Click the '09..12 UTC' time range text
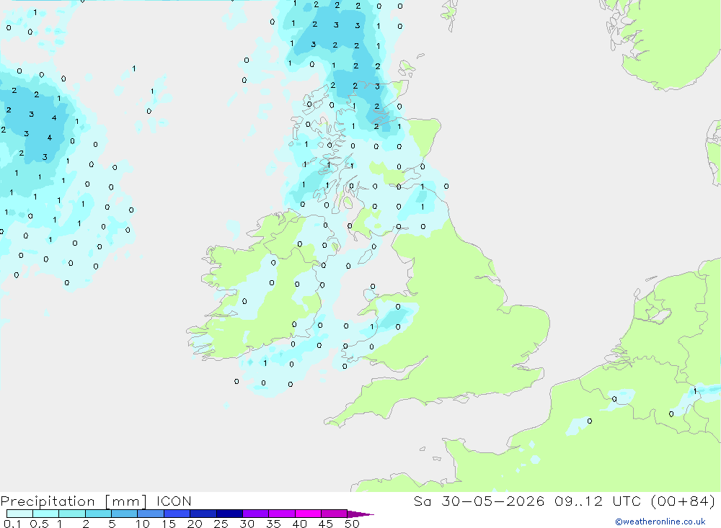This screenshot has height=528, width=721. pyautogui.click(x=597, y=501)
